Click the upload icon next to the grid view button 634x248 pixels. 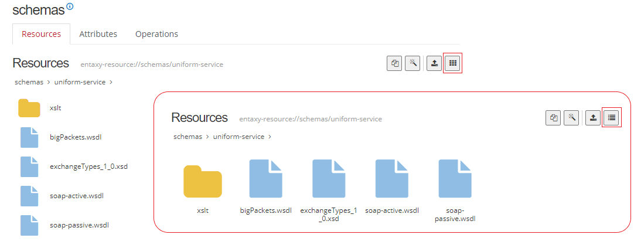point(434,63)
